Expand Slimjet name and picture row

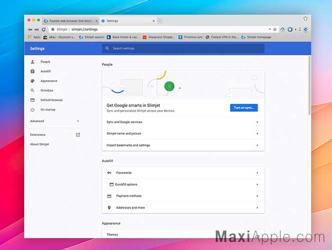click(x=183, y=134)
